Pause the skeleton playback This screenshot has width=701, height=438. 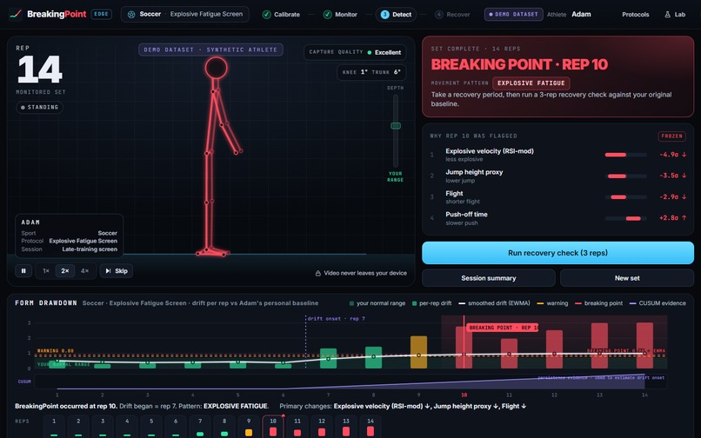click(23, 271)
